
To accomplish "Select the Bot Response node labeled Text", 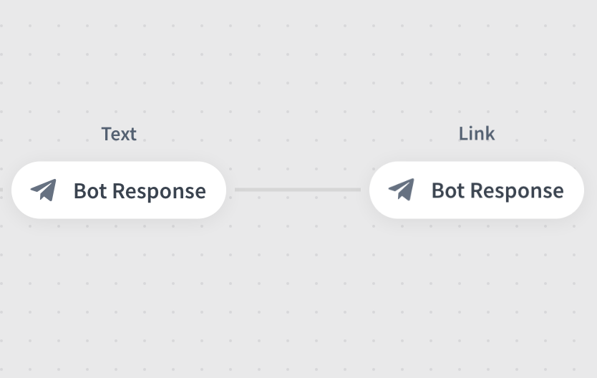I will [x=119, y=190].
